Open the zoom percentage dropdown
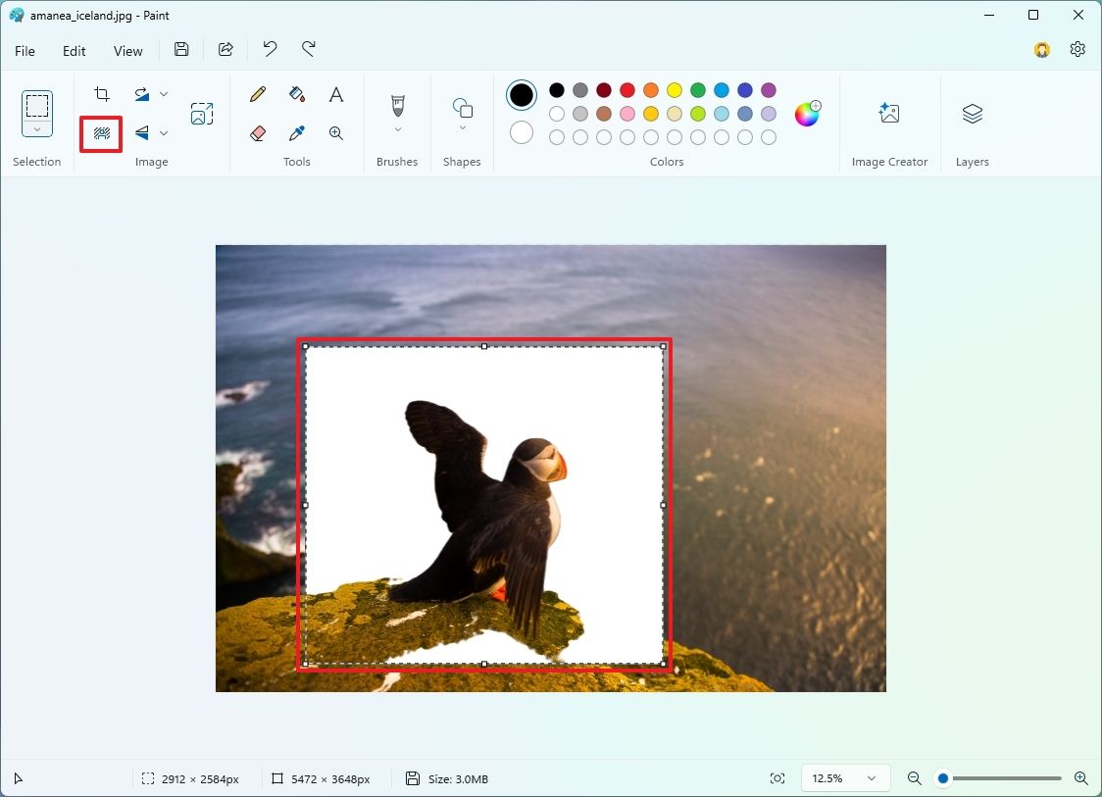The width and height of the screenshot is (1102, 797). [845, 777]
